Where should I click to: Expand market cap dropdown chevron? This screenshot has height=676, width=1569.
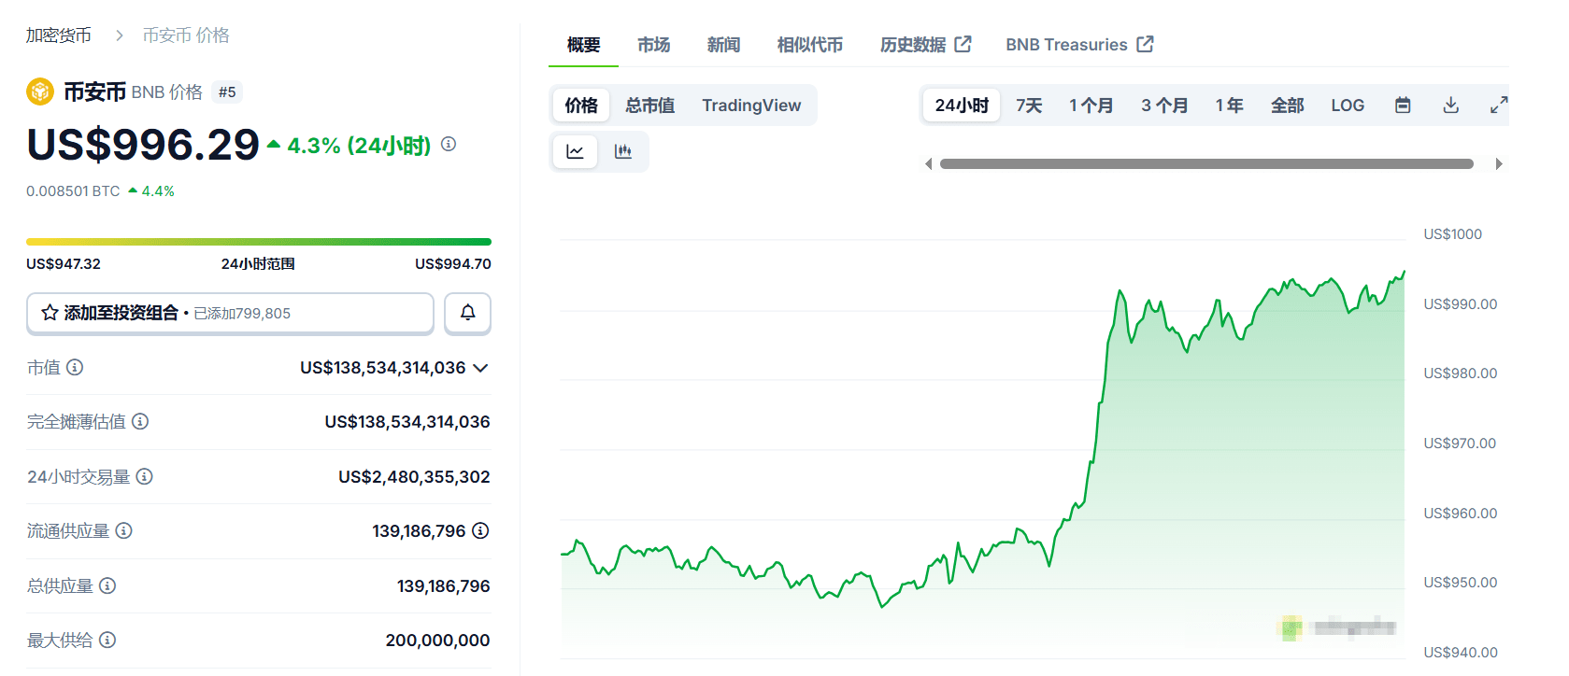480,368
